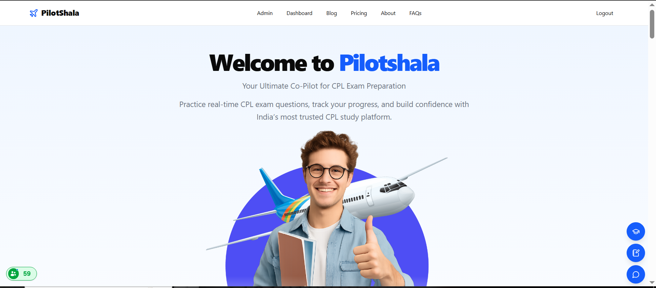The width and height of the screenshot is (656, 288).
Task: Click the scrollbar up arrow
Action: 652,5
